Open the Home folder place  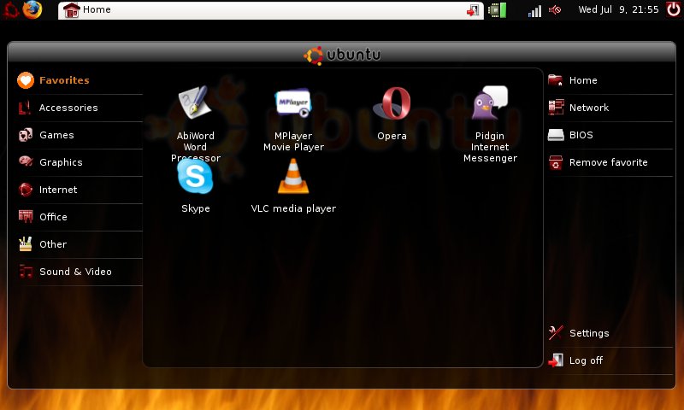(583, 80)
